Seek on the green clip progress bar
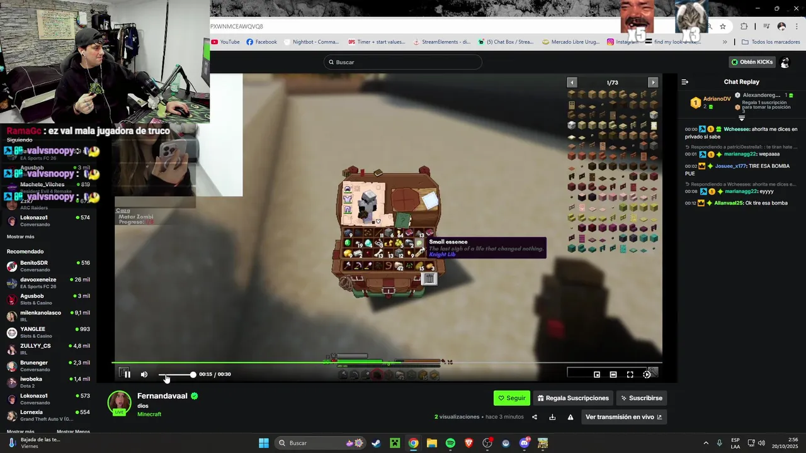The height and width of the screenshot is (453, 806). [x=387, y=362]
